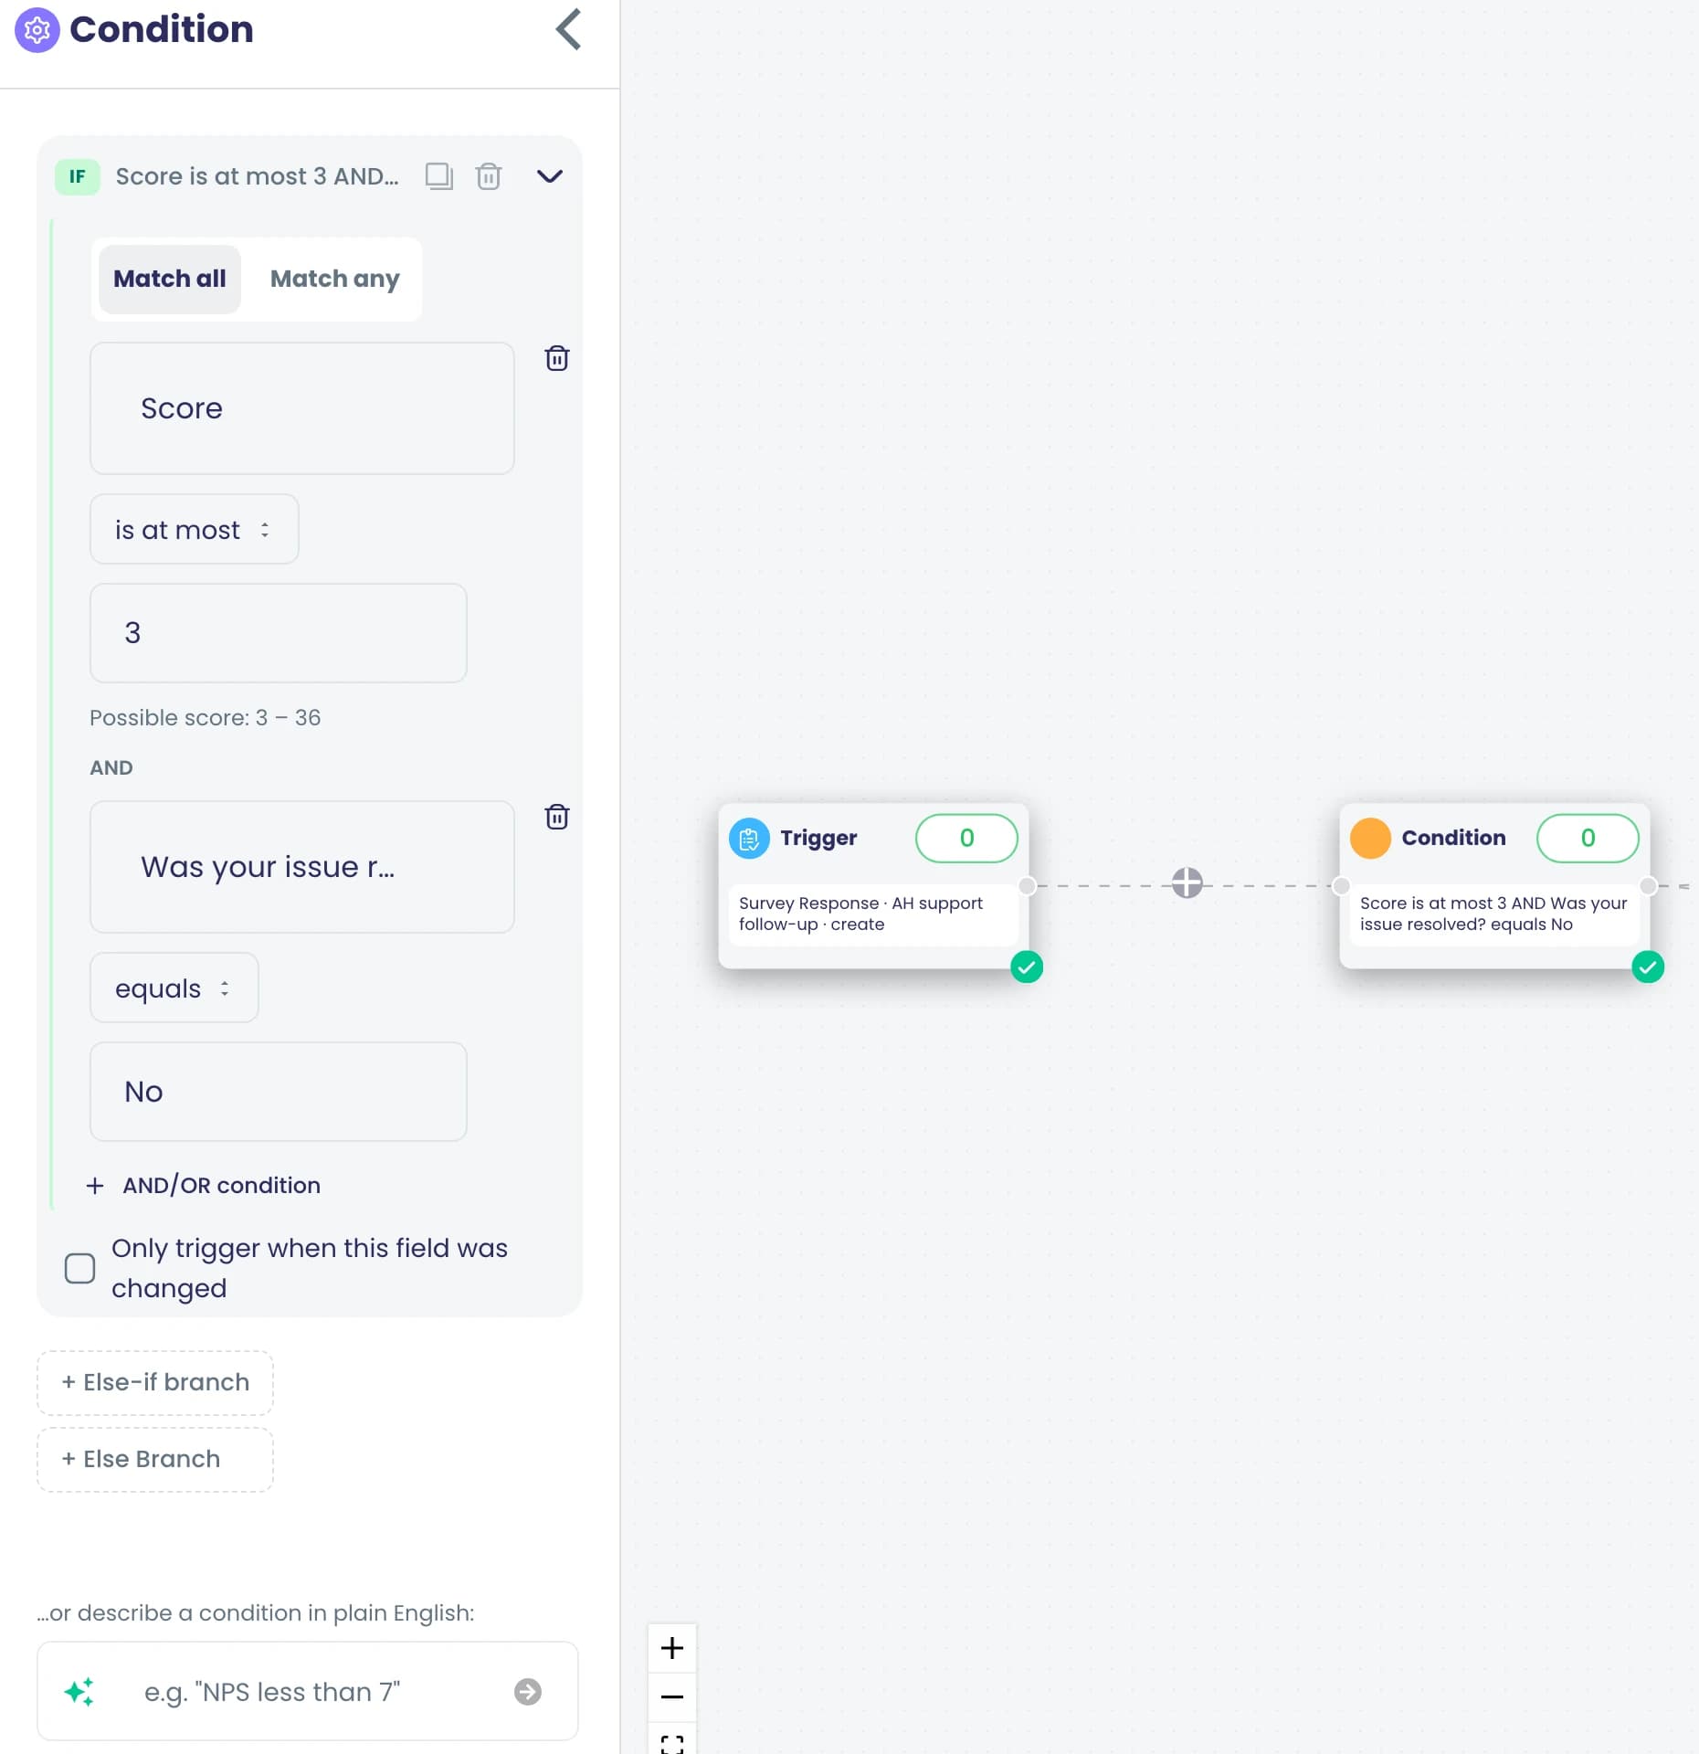Click the Condition node output connector dot

point(1649,885)
